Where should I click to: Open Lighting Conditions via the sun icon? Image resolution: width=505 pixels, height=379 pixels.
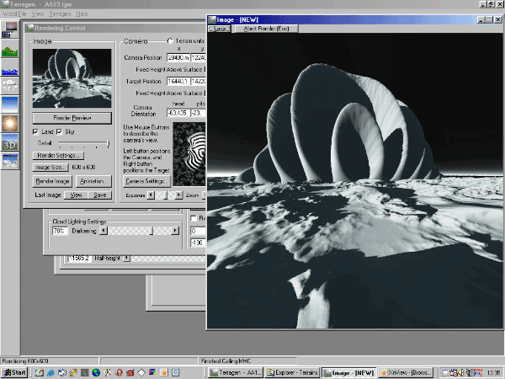click(10, 123)
